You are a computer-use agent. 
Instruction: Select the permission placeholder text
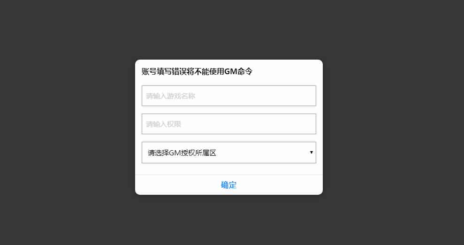pyautogui.click(x=164, y=124)
